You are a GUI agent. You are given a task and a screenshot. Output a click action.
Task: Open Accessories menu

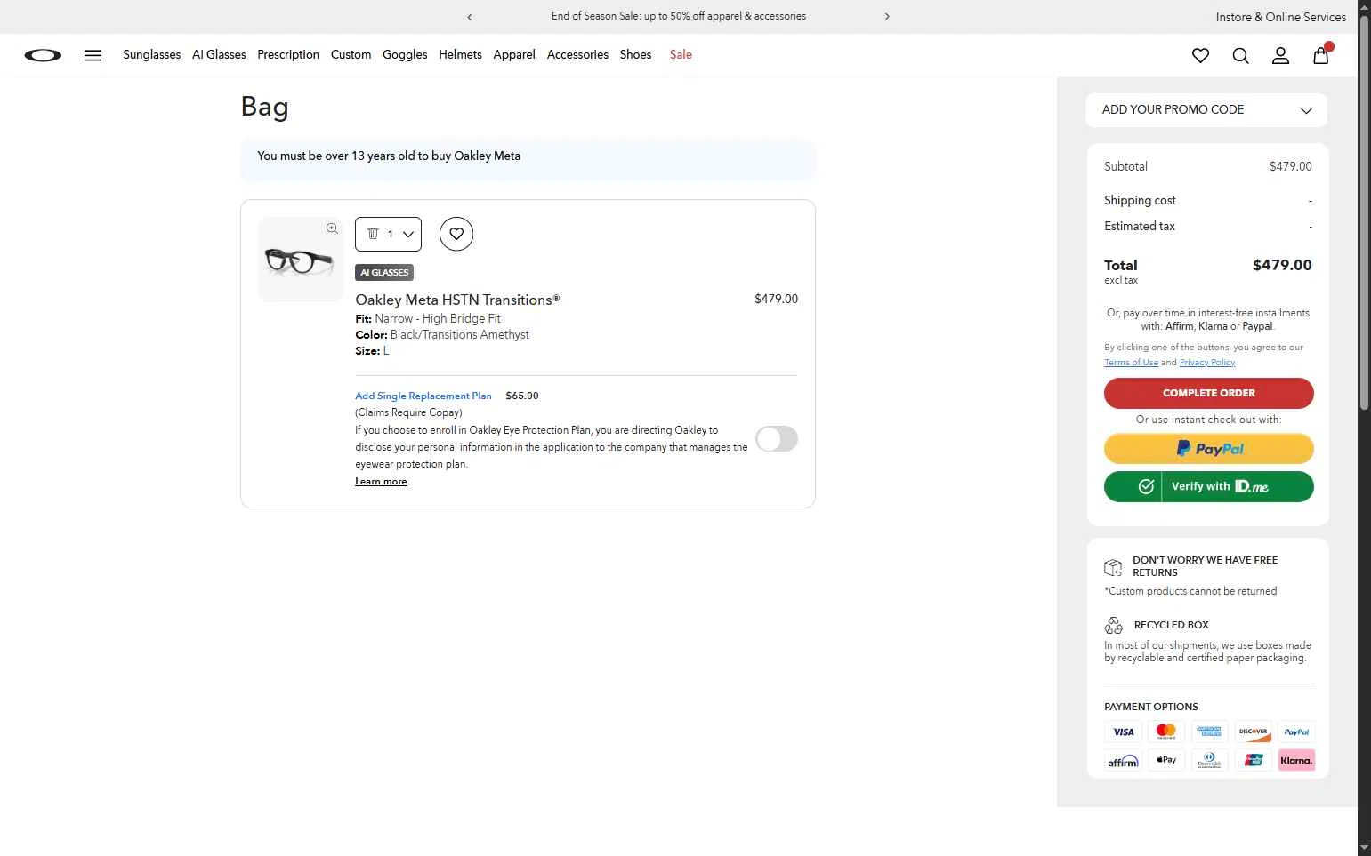[x=577, y=55]
